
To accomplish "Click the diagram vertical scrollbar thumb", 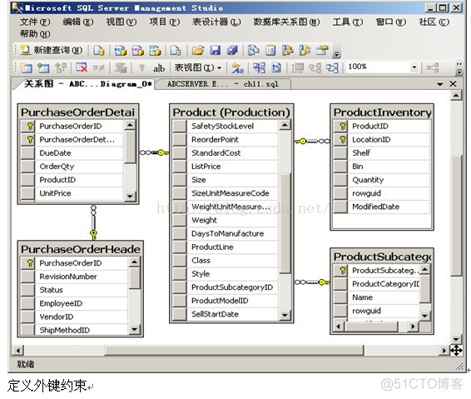I will coord(457,216).
